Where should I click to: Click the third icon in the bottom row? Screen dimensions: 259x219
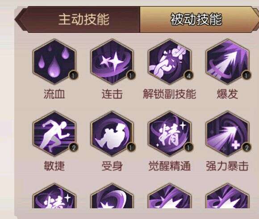pos(170,196)
